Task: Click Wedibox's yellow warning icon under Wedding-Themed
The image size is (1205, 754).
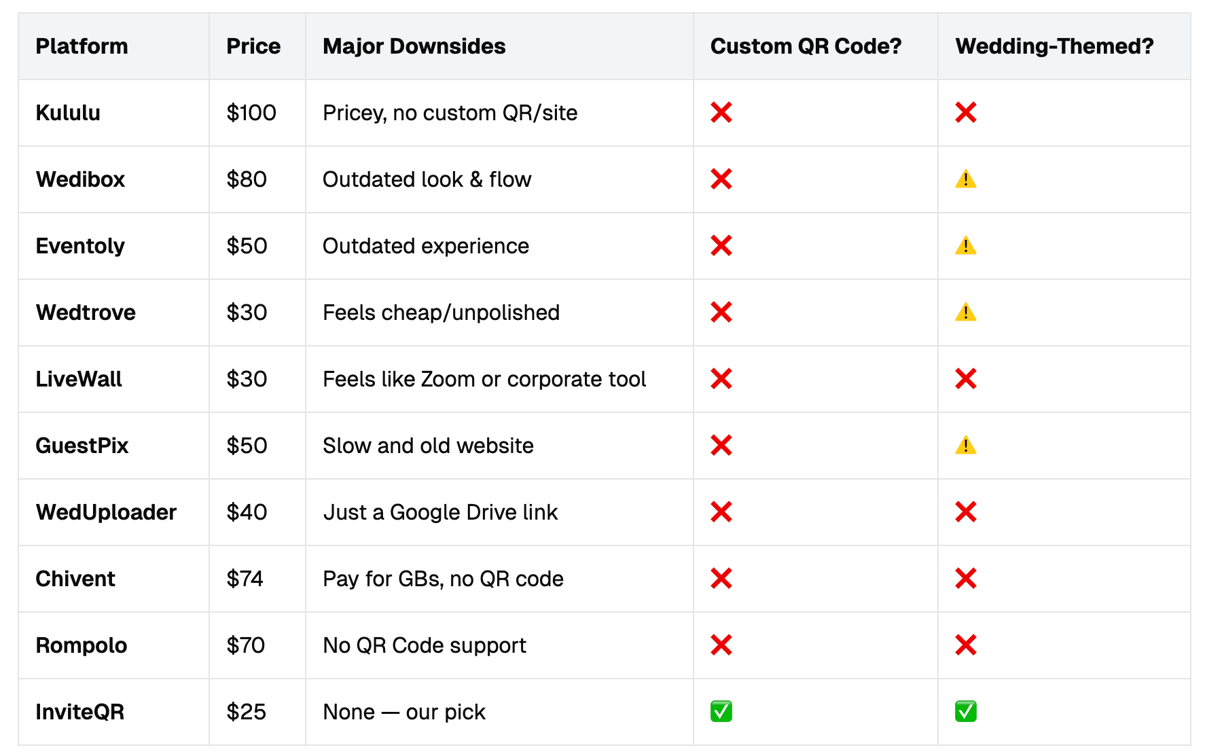Action: (965, 179)
